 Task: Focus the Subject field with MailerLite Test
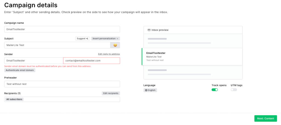coord(57,45)
